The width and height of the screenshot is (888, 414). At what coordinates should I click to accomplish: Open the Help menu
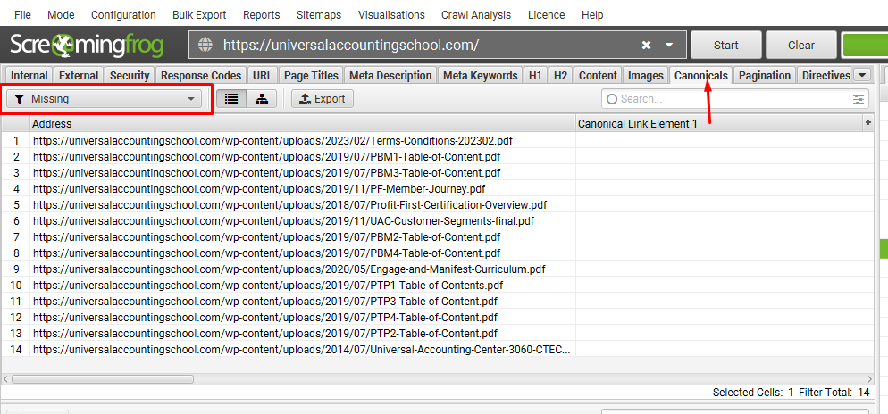592,15
